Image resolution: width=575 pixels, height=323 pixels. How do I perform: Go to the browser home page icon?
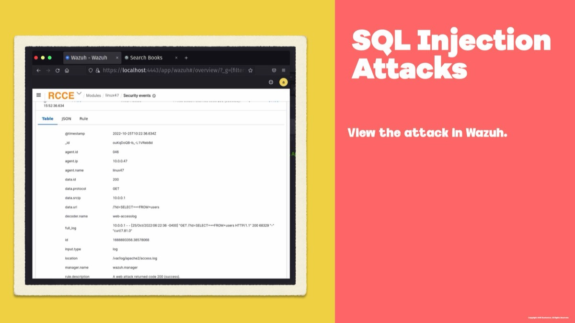point(67,70)
